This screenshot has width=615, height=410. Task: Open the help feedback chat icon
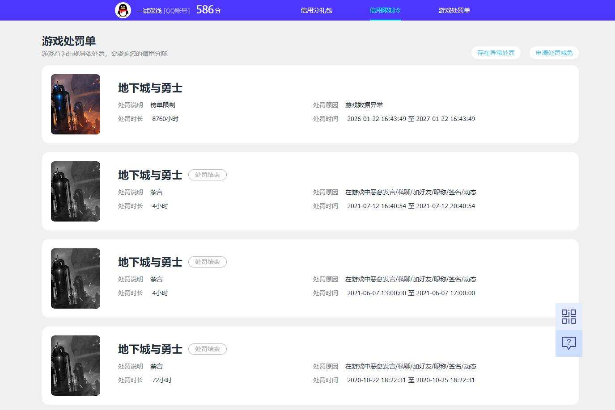click(569, 343)
